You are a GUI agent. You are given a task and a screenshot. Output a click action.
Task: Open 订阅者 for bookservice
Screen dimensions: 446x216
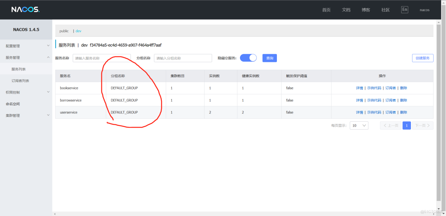391,88
